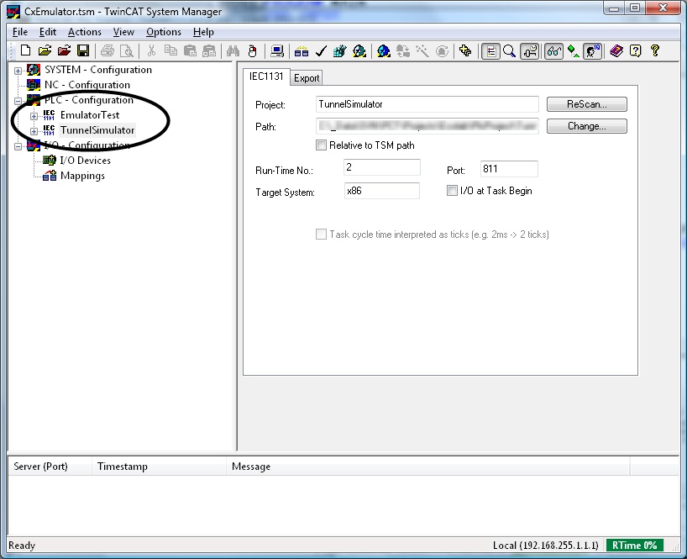Screen dimensions: 687x559
Task: Generate mappings via the toolbar icon
Action: click(x=302, y=51)
